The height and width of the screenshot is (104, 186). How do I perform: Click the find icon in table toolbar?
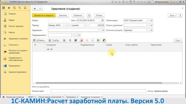(x=76, y=40)
